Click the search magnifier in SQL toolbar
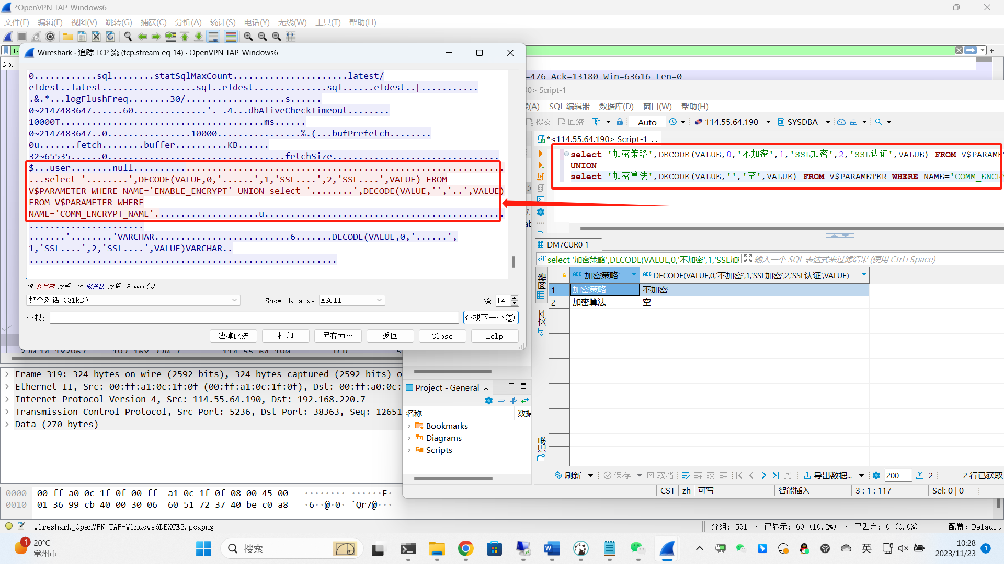 pos(878,122)
